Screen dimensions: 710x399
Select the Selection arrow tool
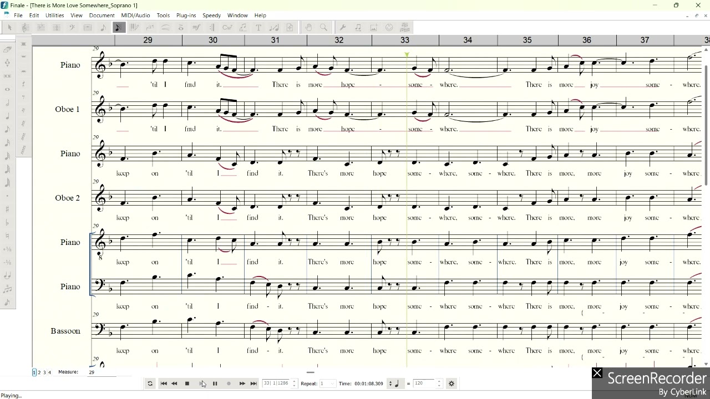point(9,27)
